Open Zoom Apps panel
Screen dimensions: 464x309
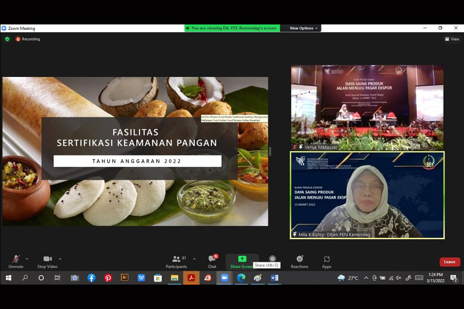327,261
